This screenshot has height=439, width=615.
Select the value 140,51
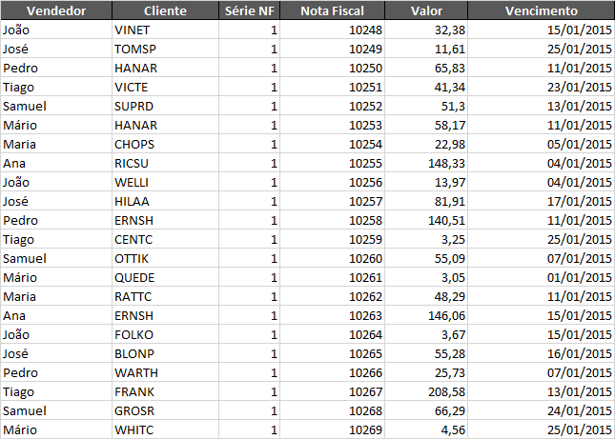(x=445, y=220)
